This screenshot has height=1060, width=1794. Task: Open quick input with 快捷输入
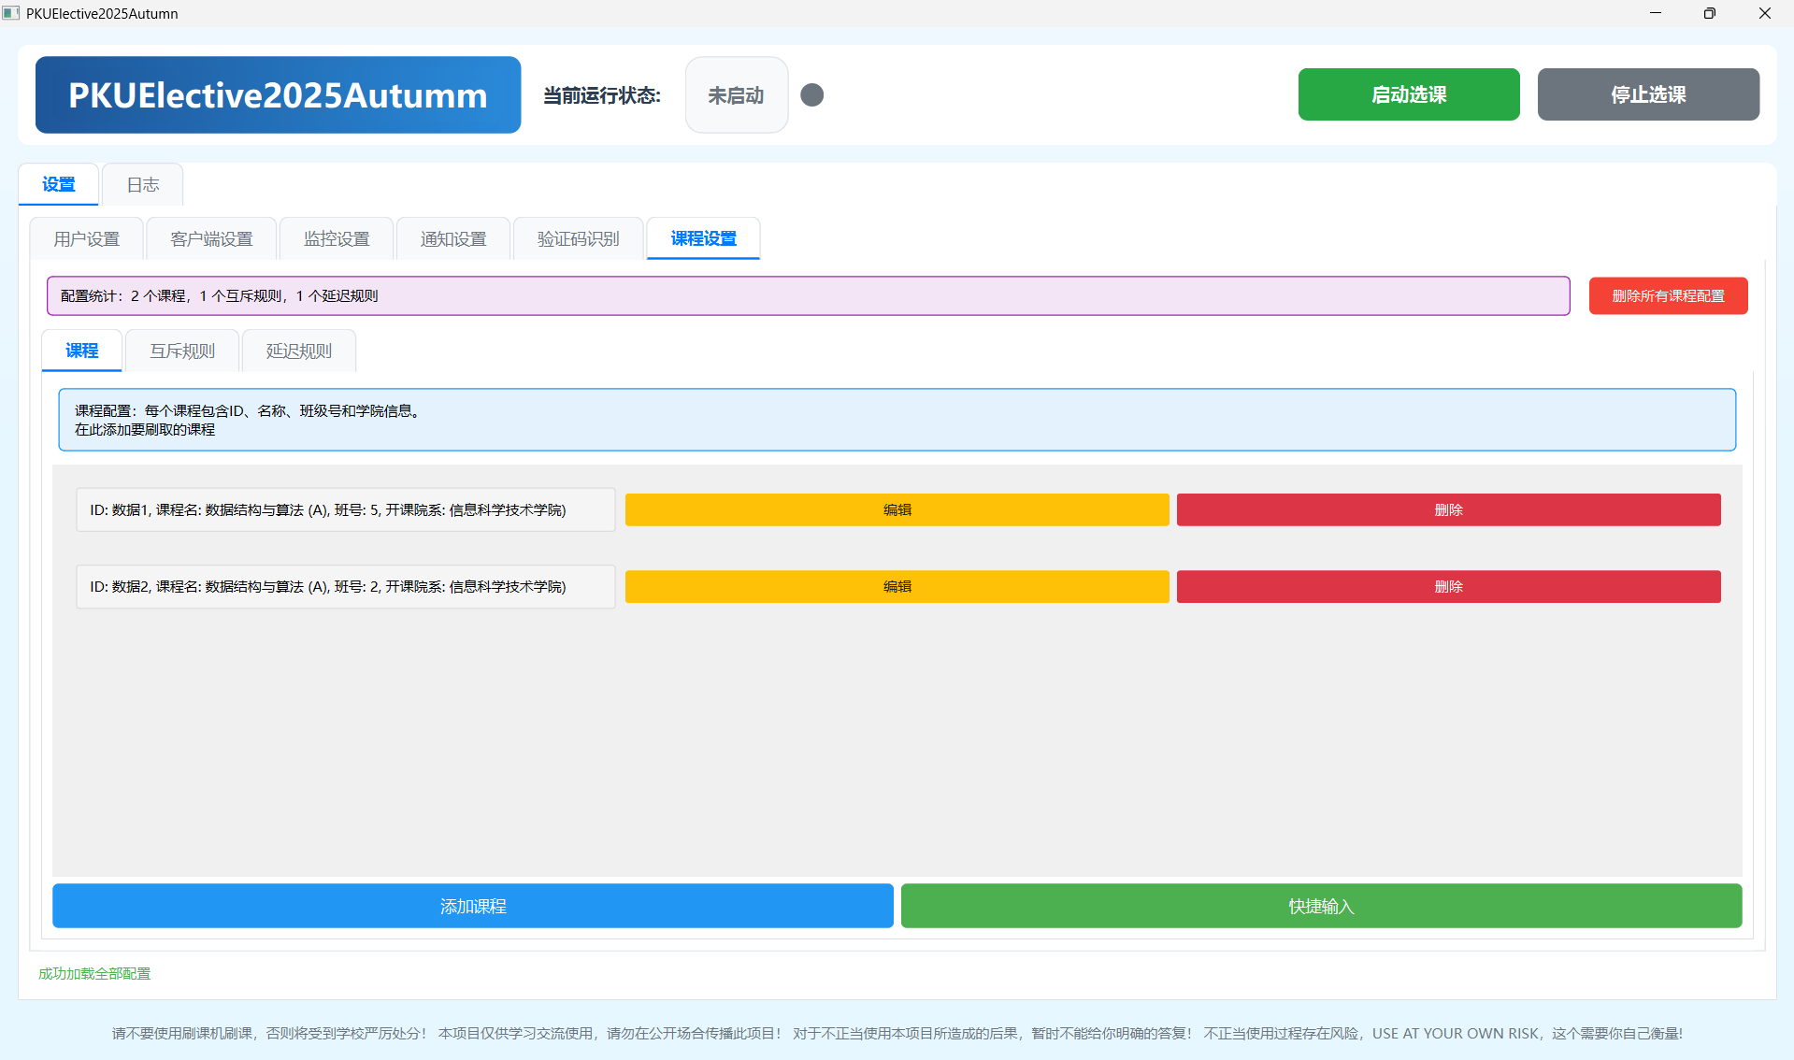pos(1321,906)
